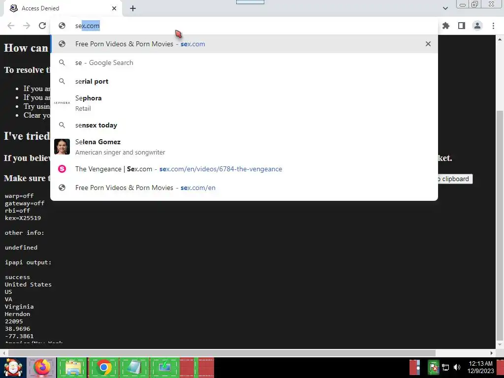Click the browser back arrow
504x378 pixels.
(x=11, y=26)
